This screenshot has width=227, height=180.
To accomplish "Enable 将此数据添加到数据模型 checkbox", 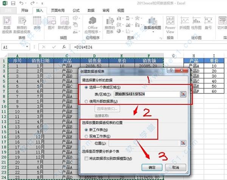I will 86,158.
